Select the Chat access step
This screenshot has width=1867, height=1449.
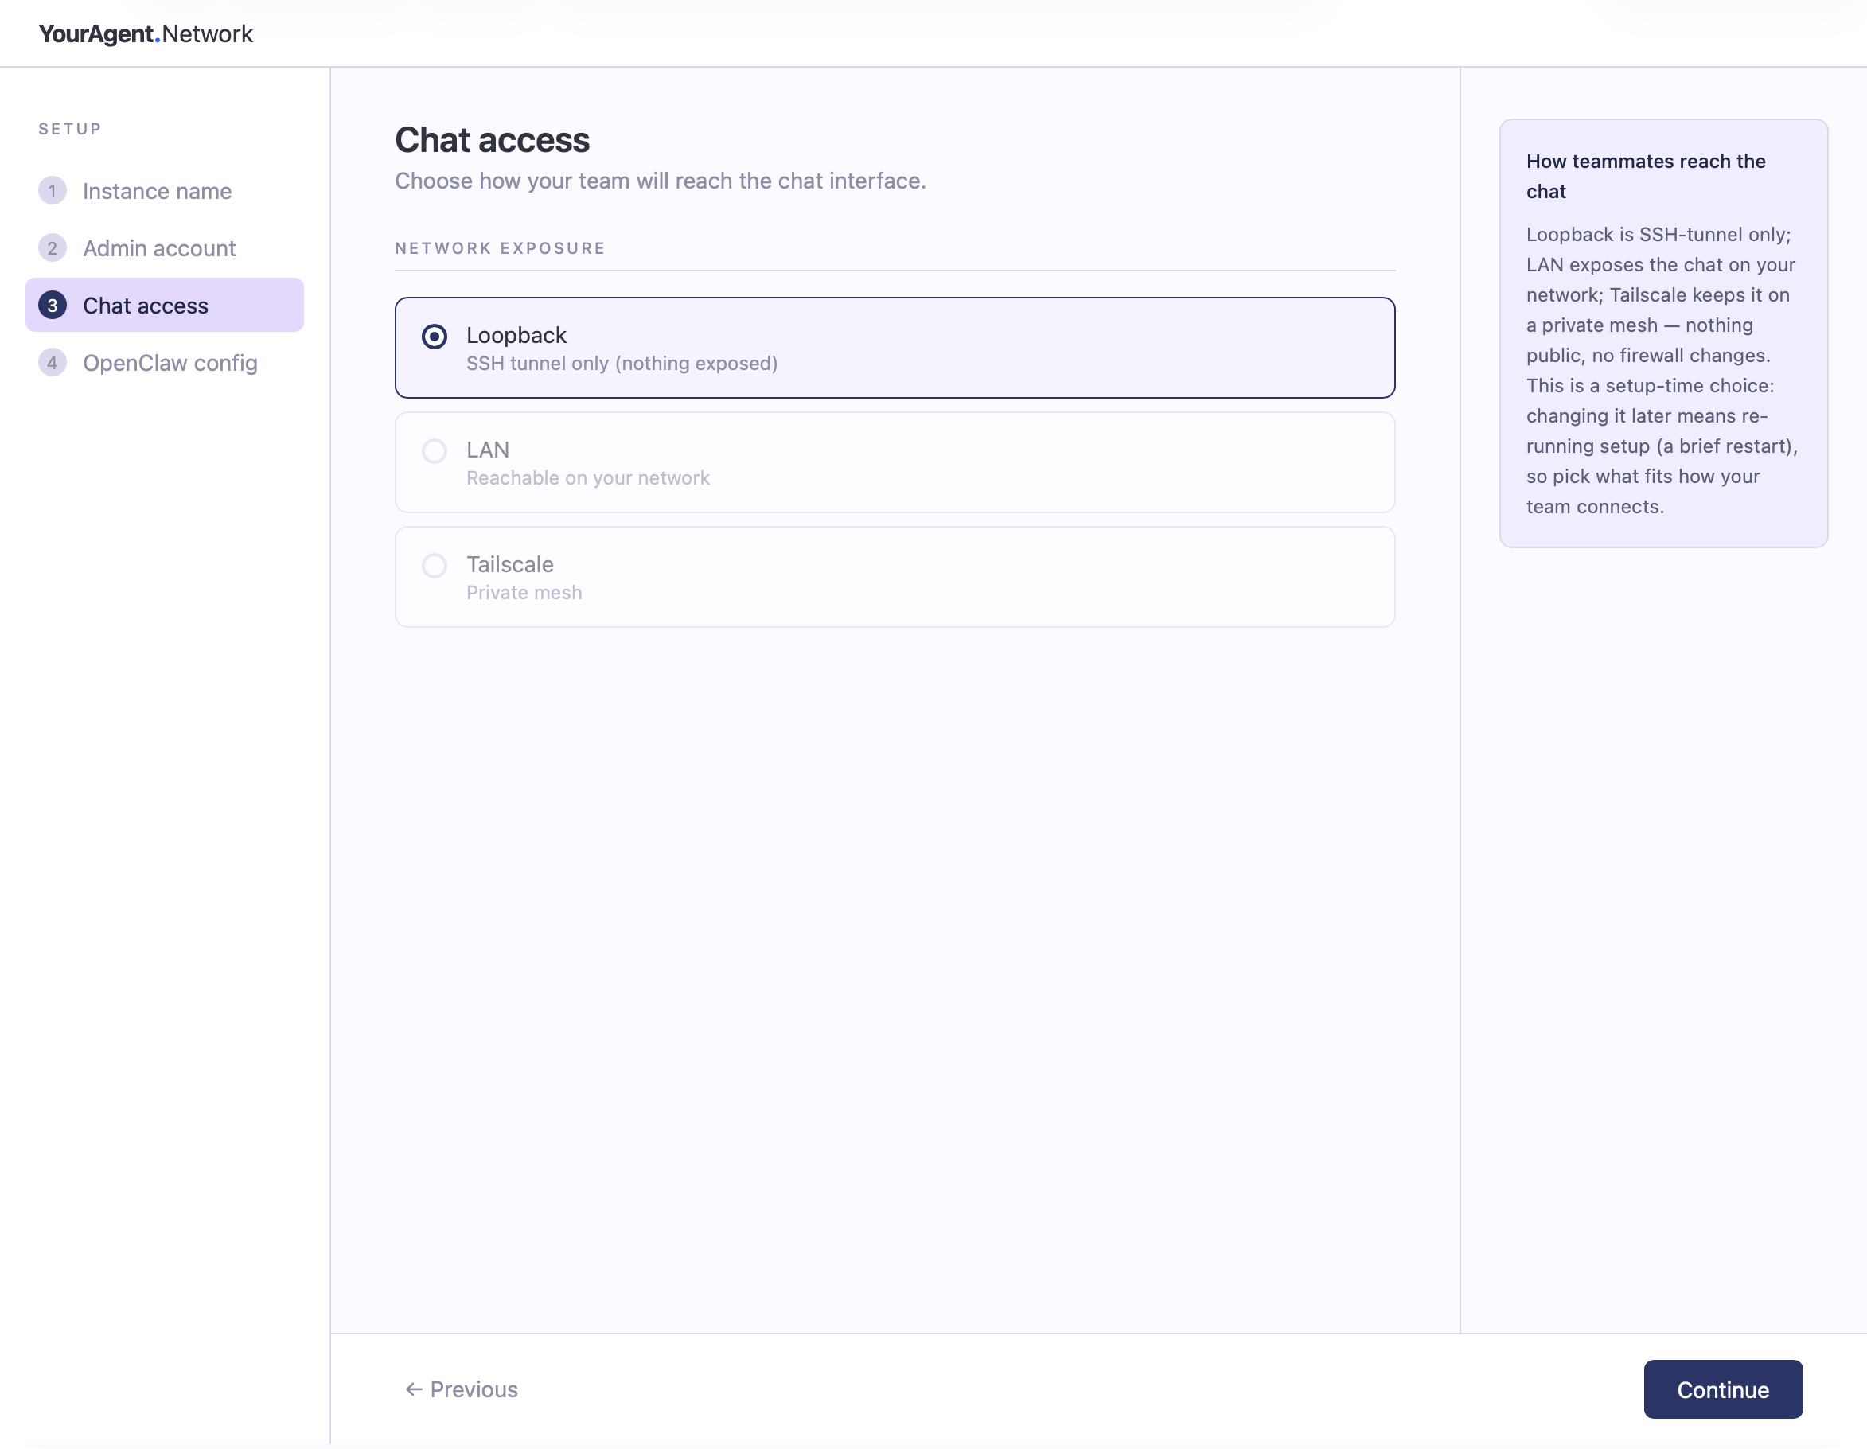164,306
